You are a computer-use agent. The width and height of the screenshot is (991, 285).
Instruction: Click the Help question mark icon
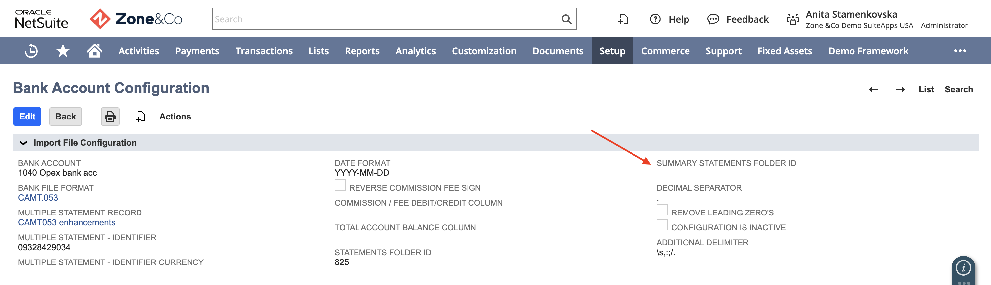(x=655, y=19)
